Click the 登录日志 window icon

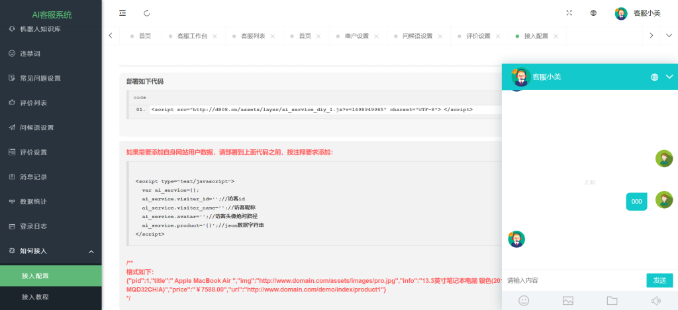coord(12,226)
